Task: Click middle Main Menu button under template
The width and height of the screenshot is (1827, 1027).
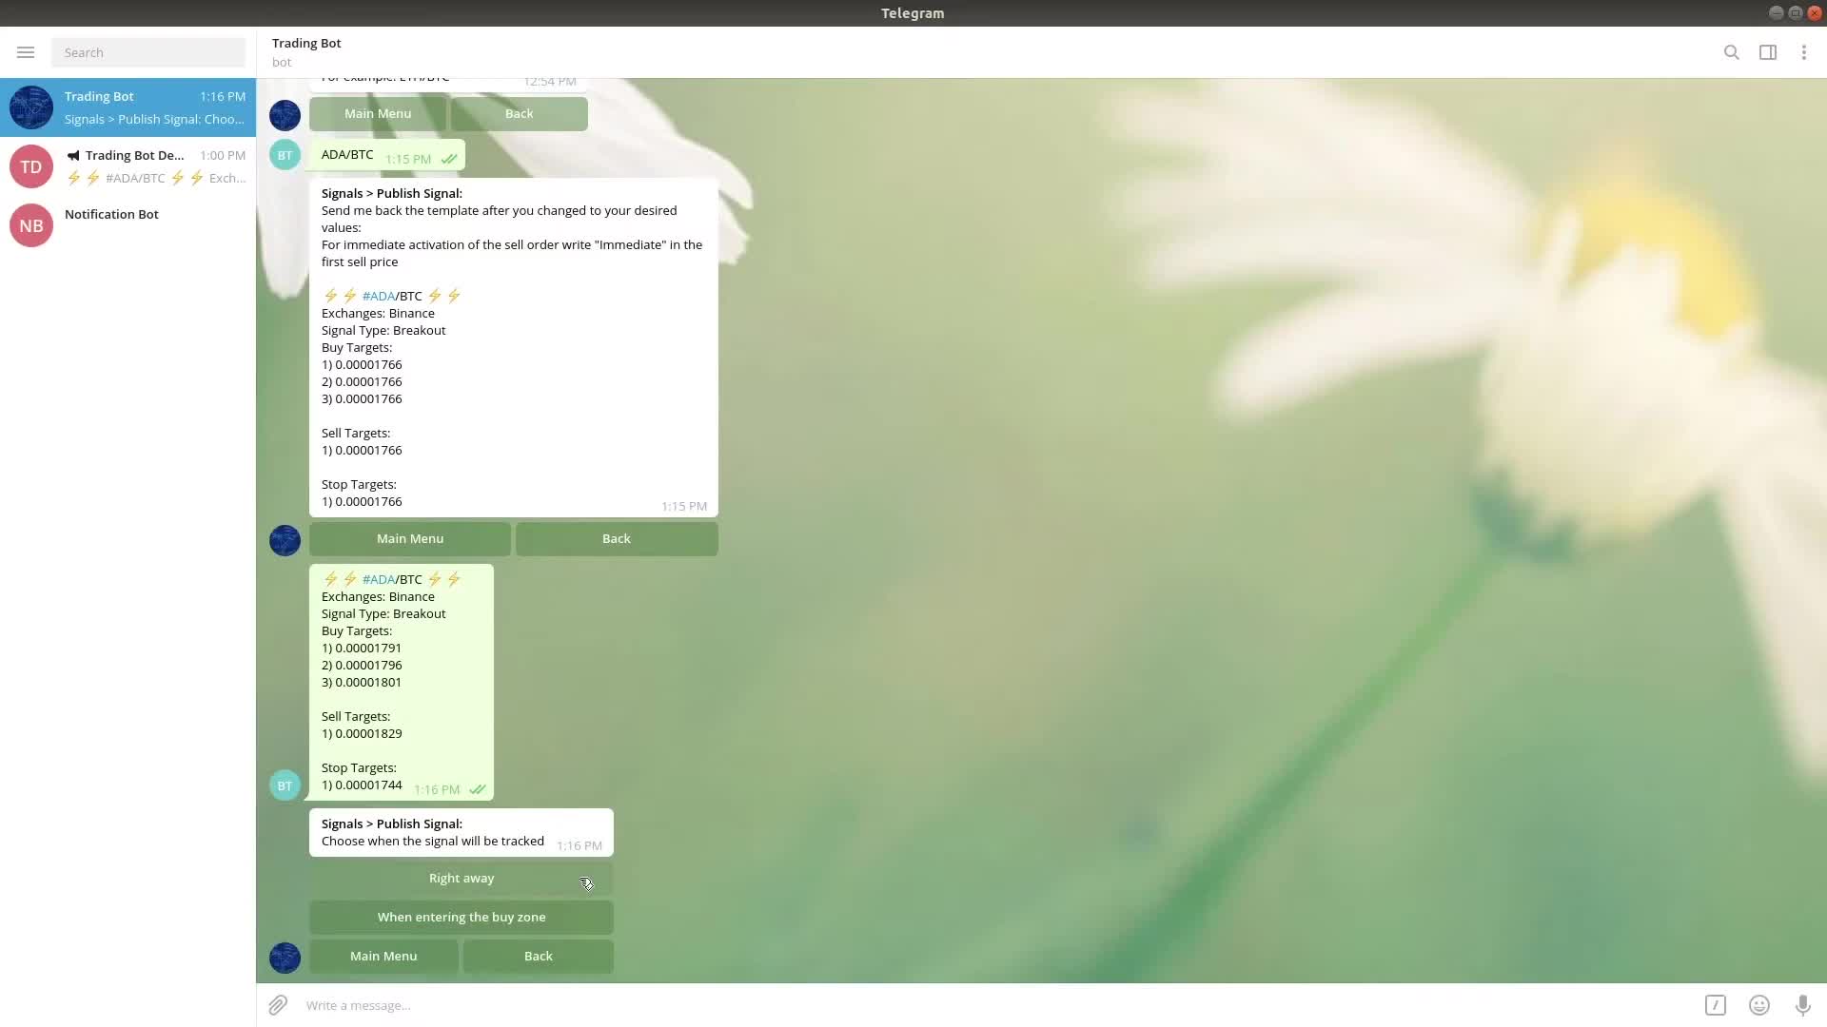Action: [x=410, y=538]
